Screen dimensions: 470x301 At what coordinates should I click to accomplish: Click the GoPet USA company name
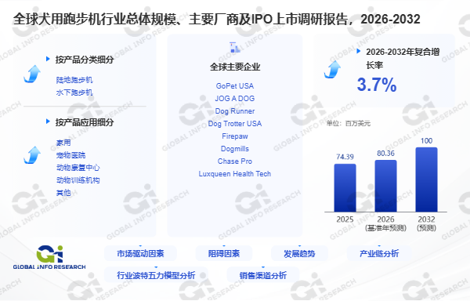click(235, 86)
